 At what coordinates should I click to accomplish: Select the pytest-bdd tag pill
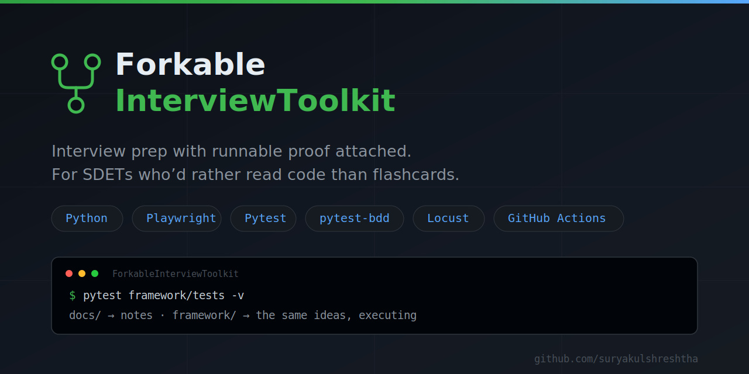355,219
